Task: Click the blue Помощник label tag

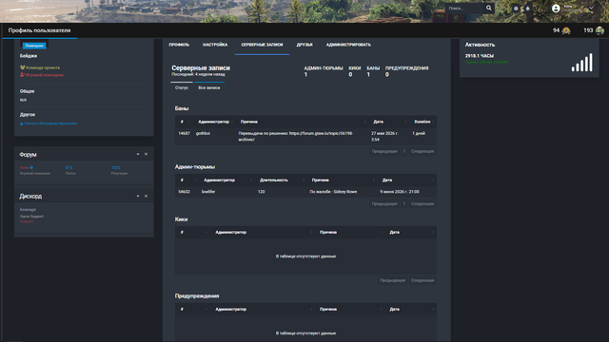Action: pos(34,46)
